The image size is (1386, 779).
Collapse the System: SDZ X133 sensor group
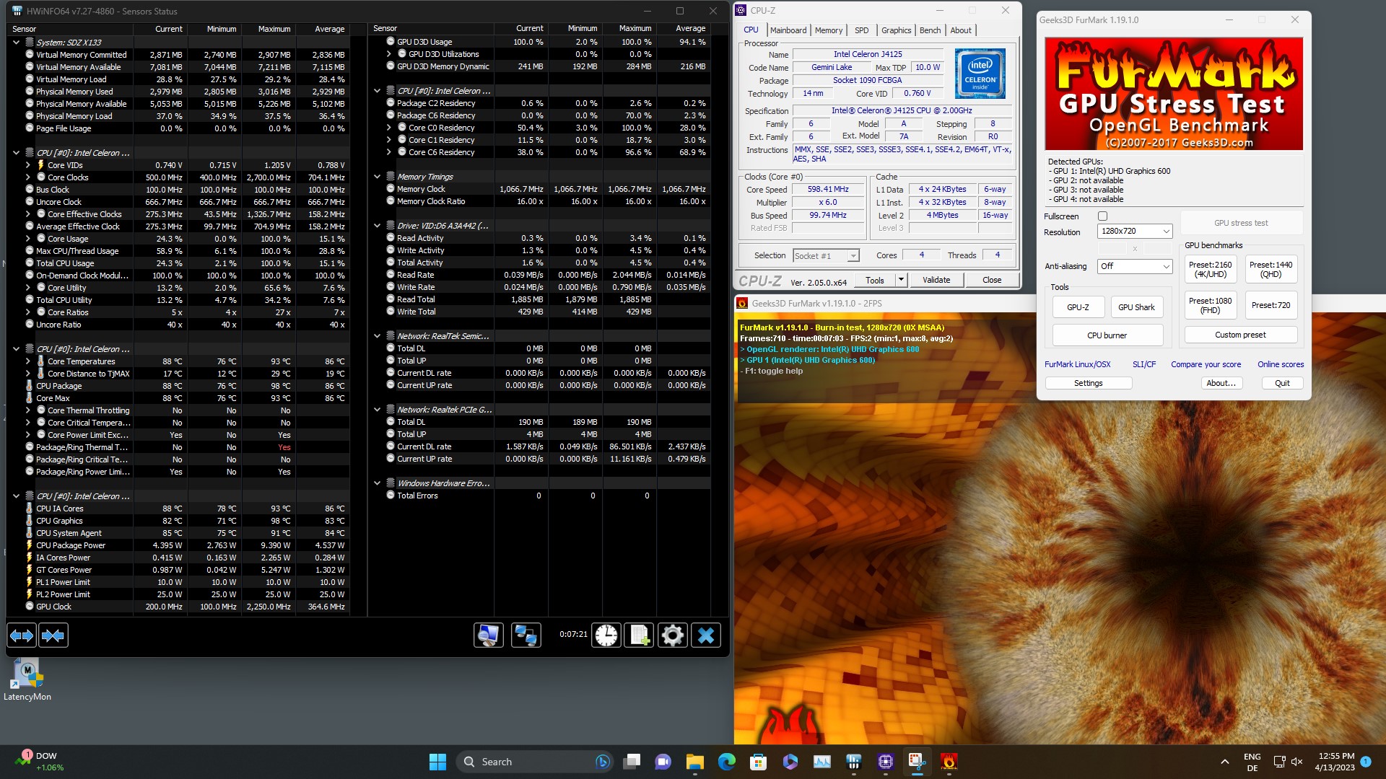point(16,43)
